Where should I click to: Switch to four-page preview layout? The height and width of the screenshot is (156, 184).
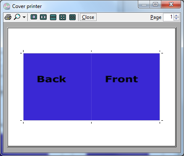click(x=63, y=17)
